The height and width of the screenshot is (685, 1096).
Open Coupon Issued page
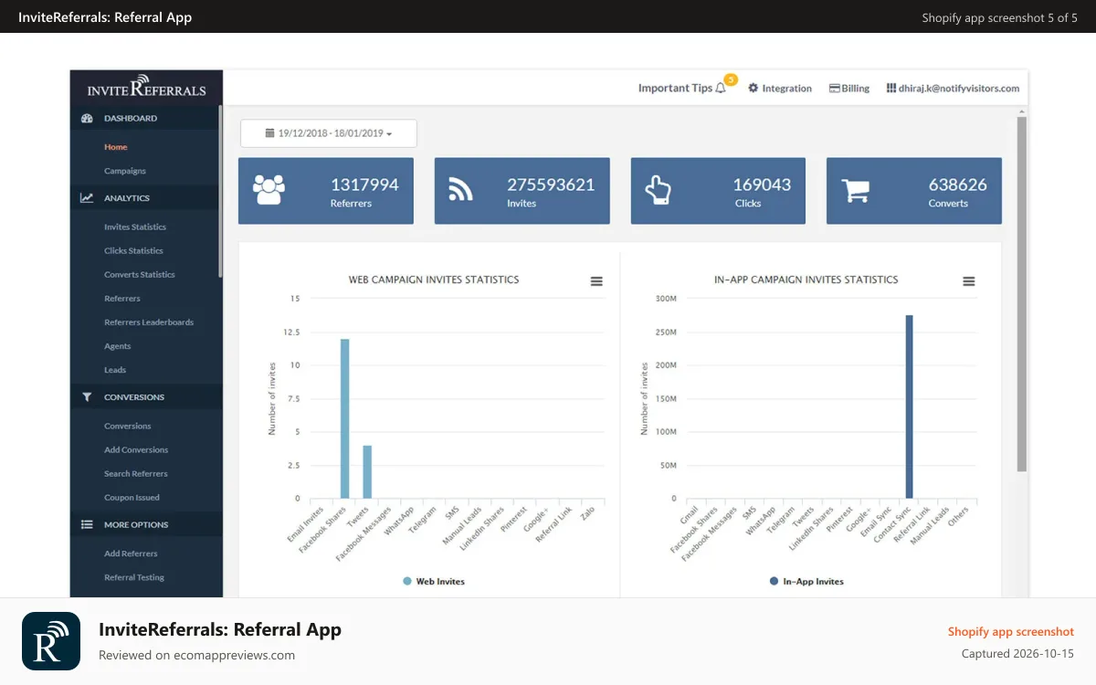click(132, 498)
